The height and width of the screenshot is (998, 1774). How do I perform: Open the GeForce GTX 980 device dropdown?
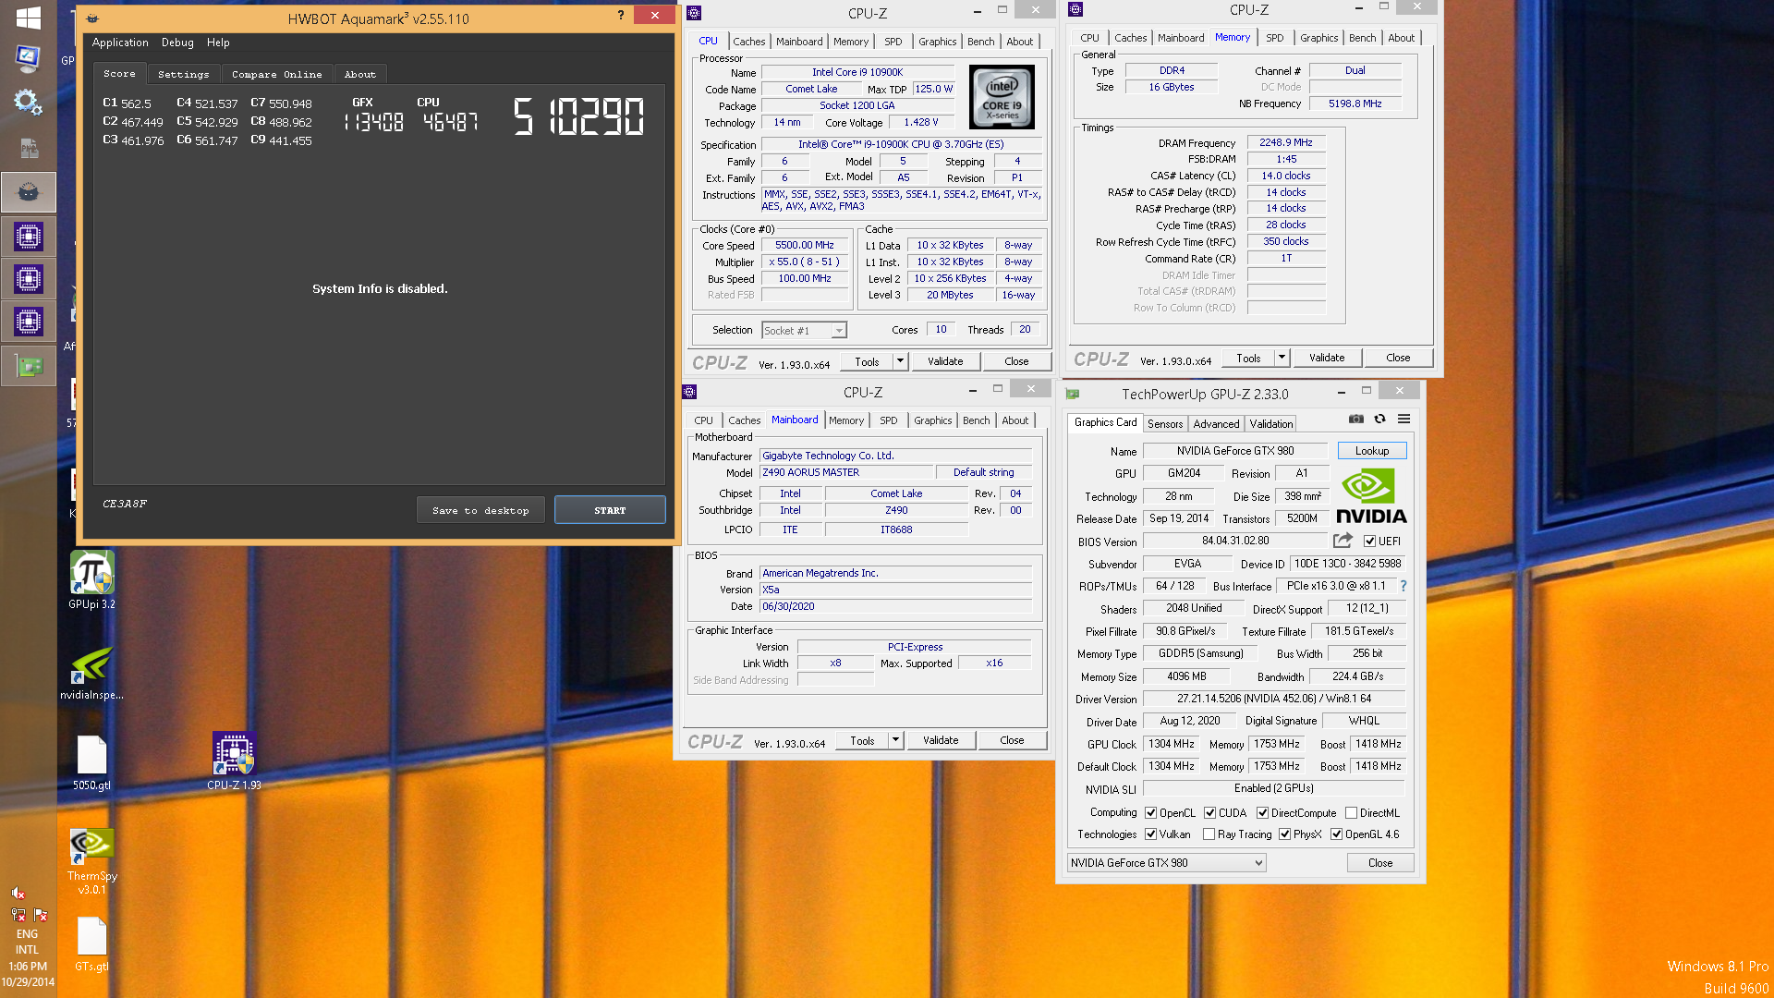[x=1166, y=863]
